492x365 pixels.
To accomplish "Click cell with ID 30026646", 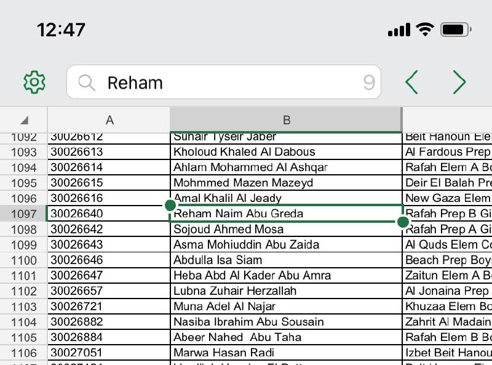I will [x=109, y=260].
